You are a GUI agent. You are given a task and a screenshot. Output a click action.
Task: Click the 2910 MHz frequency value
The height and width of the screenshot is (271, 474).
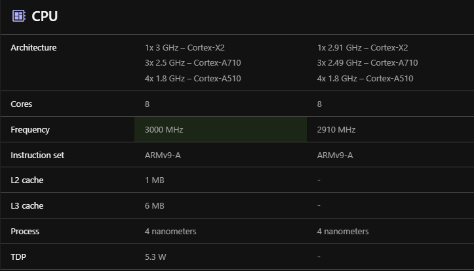[336, 130]
